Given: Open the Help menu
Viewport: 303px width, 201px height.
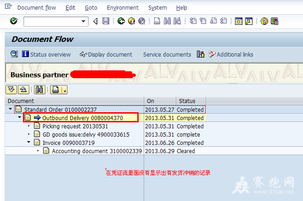Looking at the screenshot, I should pyautogui.click(x=182, y=8).
